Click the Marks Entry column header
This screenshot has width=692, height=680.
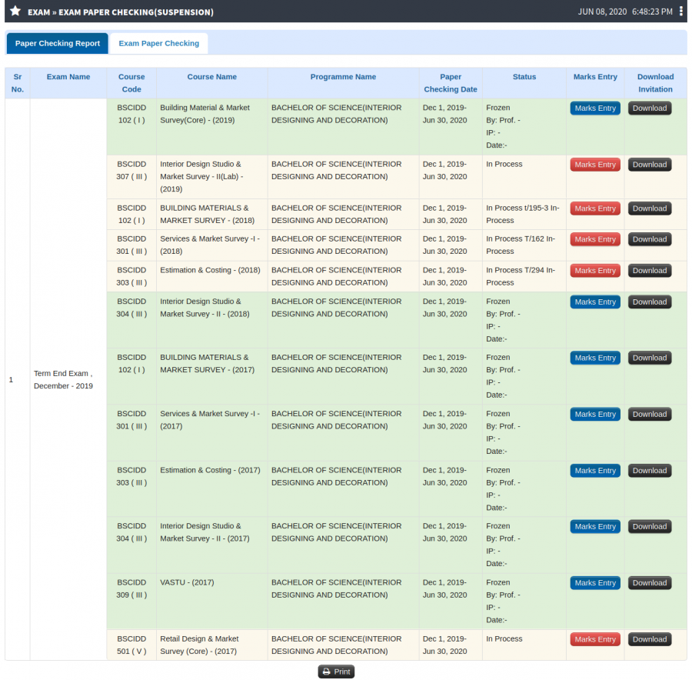pyautogui.click(x=595, y=83)
